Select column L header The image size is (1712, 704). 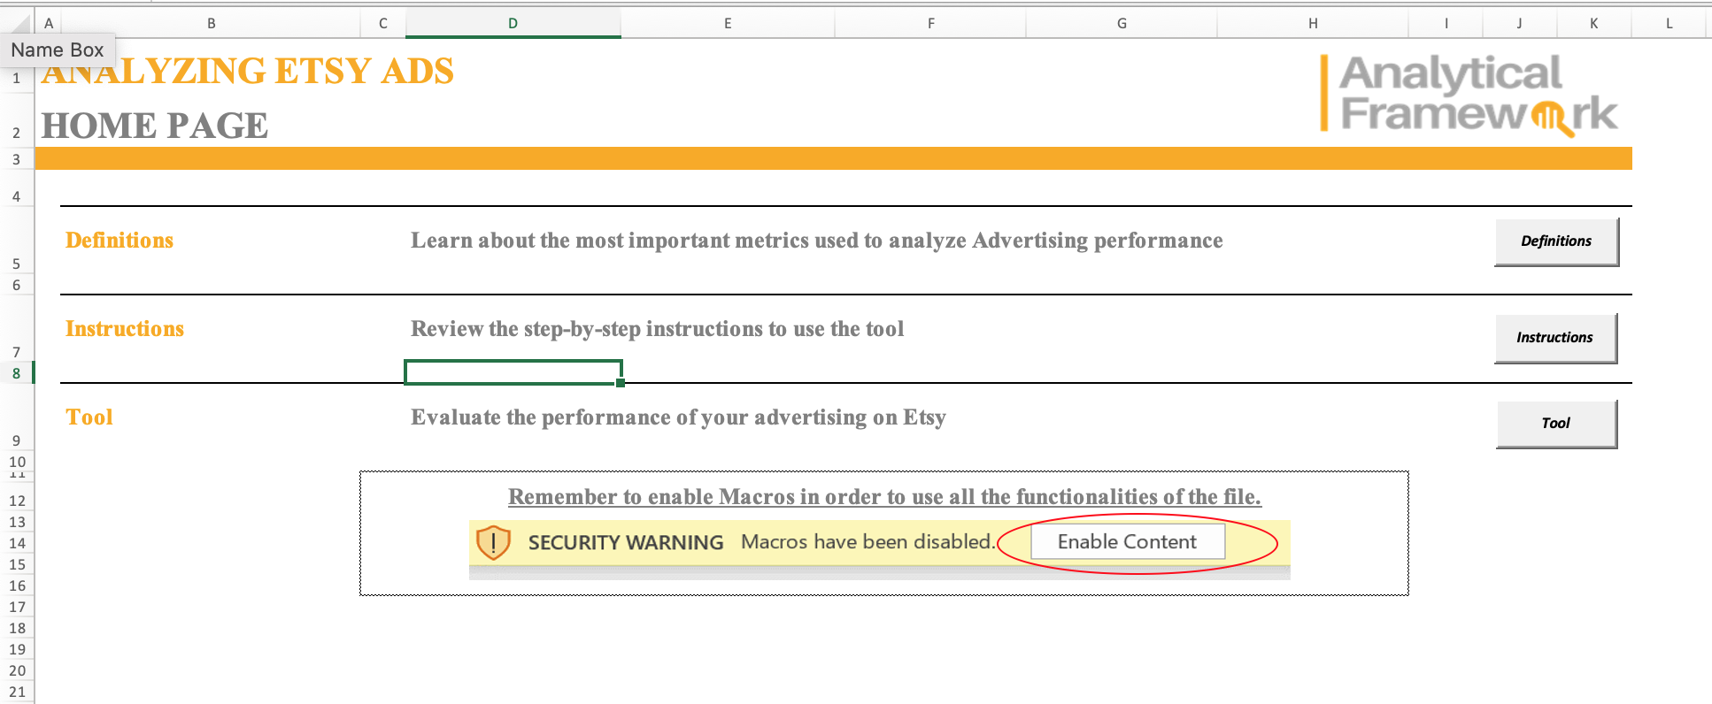[x=1670, y=24]
